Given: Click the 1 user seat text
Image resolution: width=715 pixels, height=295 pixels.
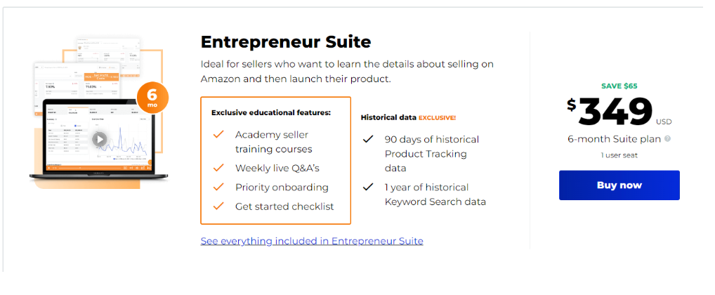Looking at the screenshot, I should point(619,155).
